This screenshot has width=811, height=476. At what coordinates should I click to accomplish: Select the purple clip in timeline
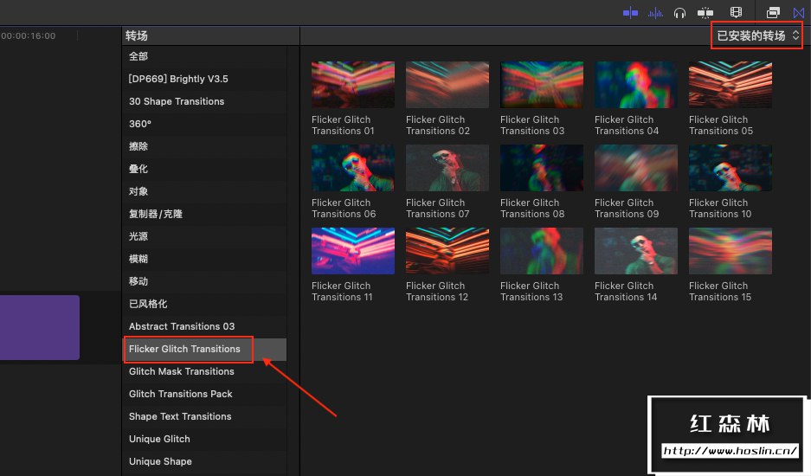click(39, 327)
